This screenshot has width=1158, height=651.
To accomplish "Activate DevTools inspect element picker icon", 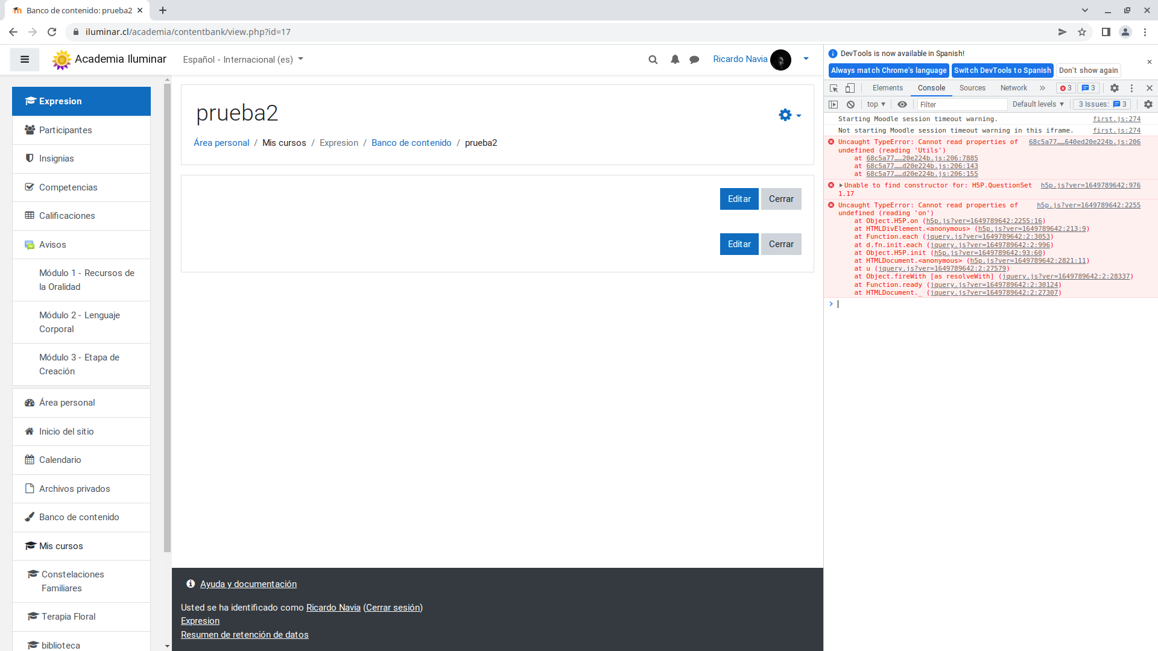I will (x=834, y=88).
